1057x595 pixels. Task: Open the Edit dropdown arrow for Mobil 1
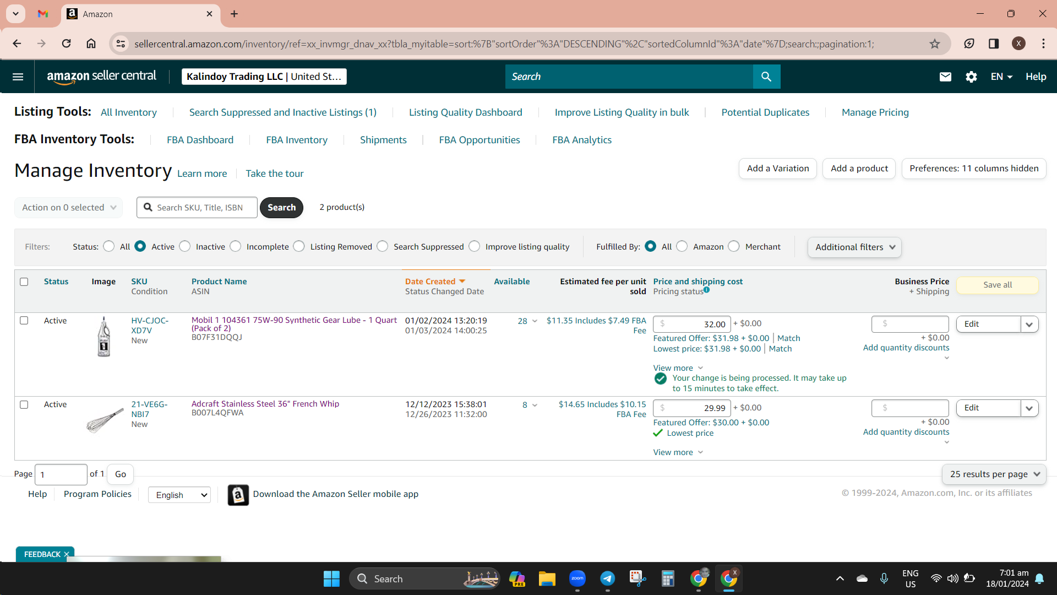pos(1029,324)
